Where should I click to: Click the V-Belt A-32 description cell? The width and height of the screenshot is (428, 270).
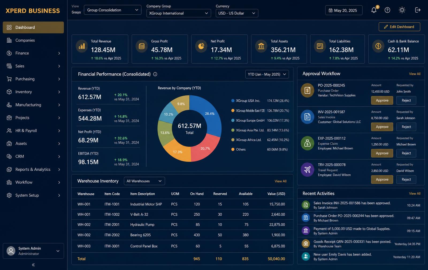point(139,215)
